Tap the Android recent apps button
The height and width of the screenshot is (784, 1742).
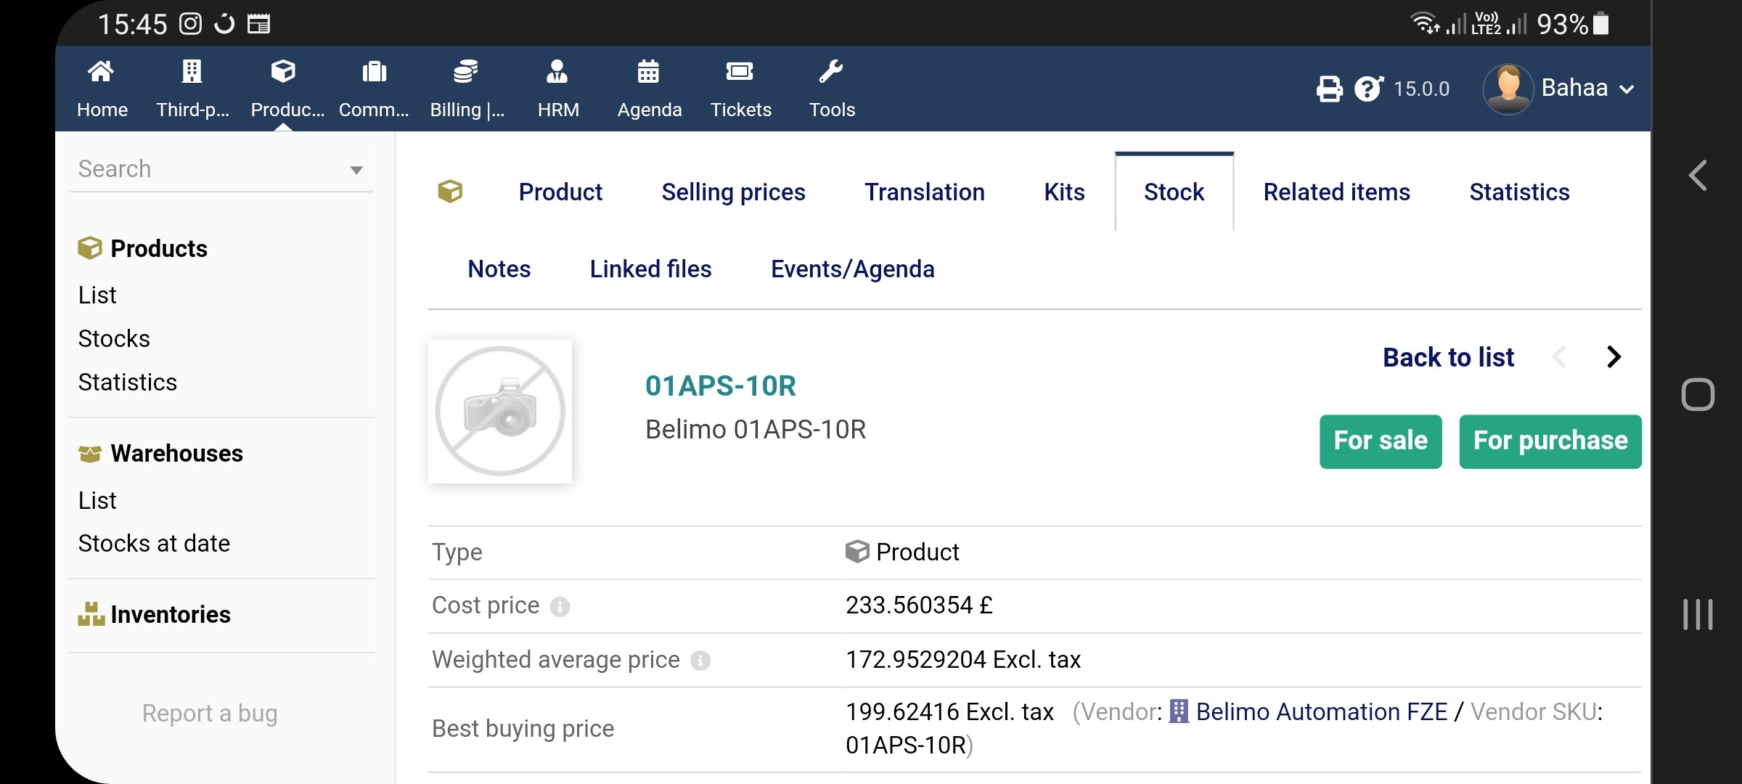tap(1698, 614)
